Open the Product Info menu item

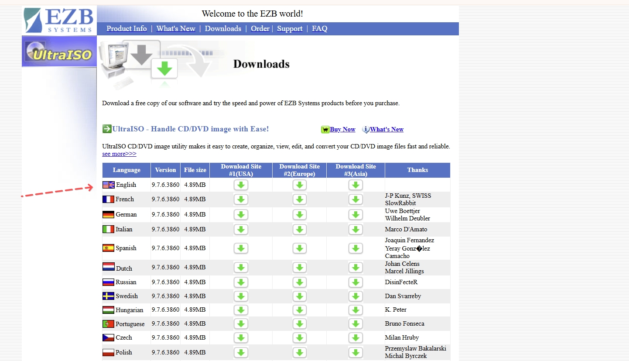126,29
